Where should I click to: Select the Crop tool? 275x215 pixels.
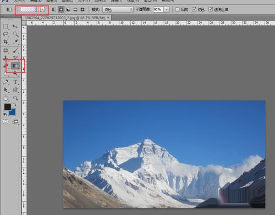tap(5, 42)
